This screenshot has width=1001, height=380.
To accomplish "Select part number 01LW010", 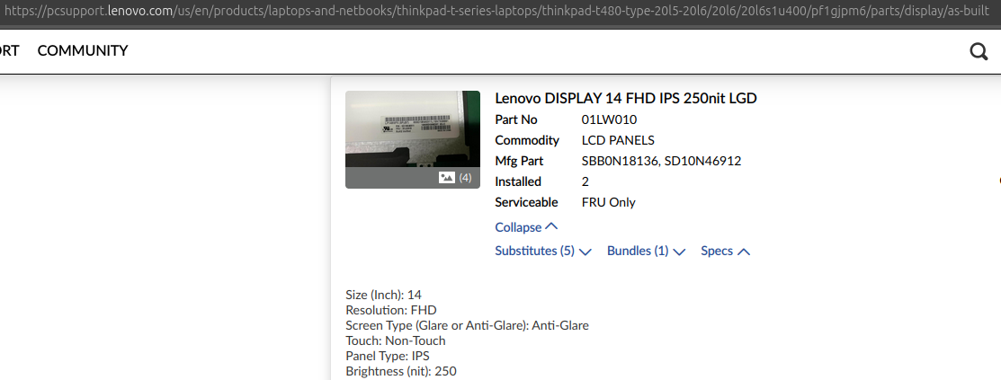I will pos(609,119).
